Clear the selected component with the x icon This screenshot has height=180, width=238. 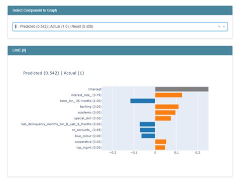(219, 26)
